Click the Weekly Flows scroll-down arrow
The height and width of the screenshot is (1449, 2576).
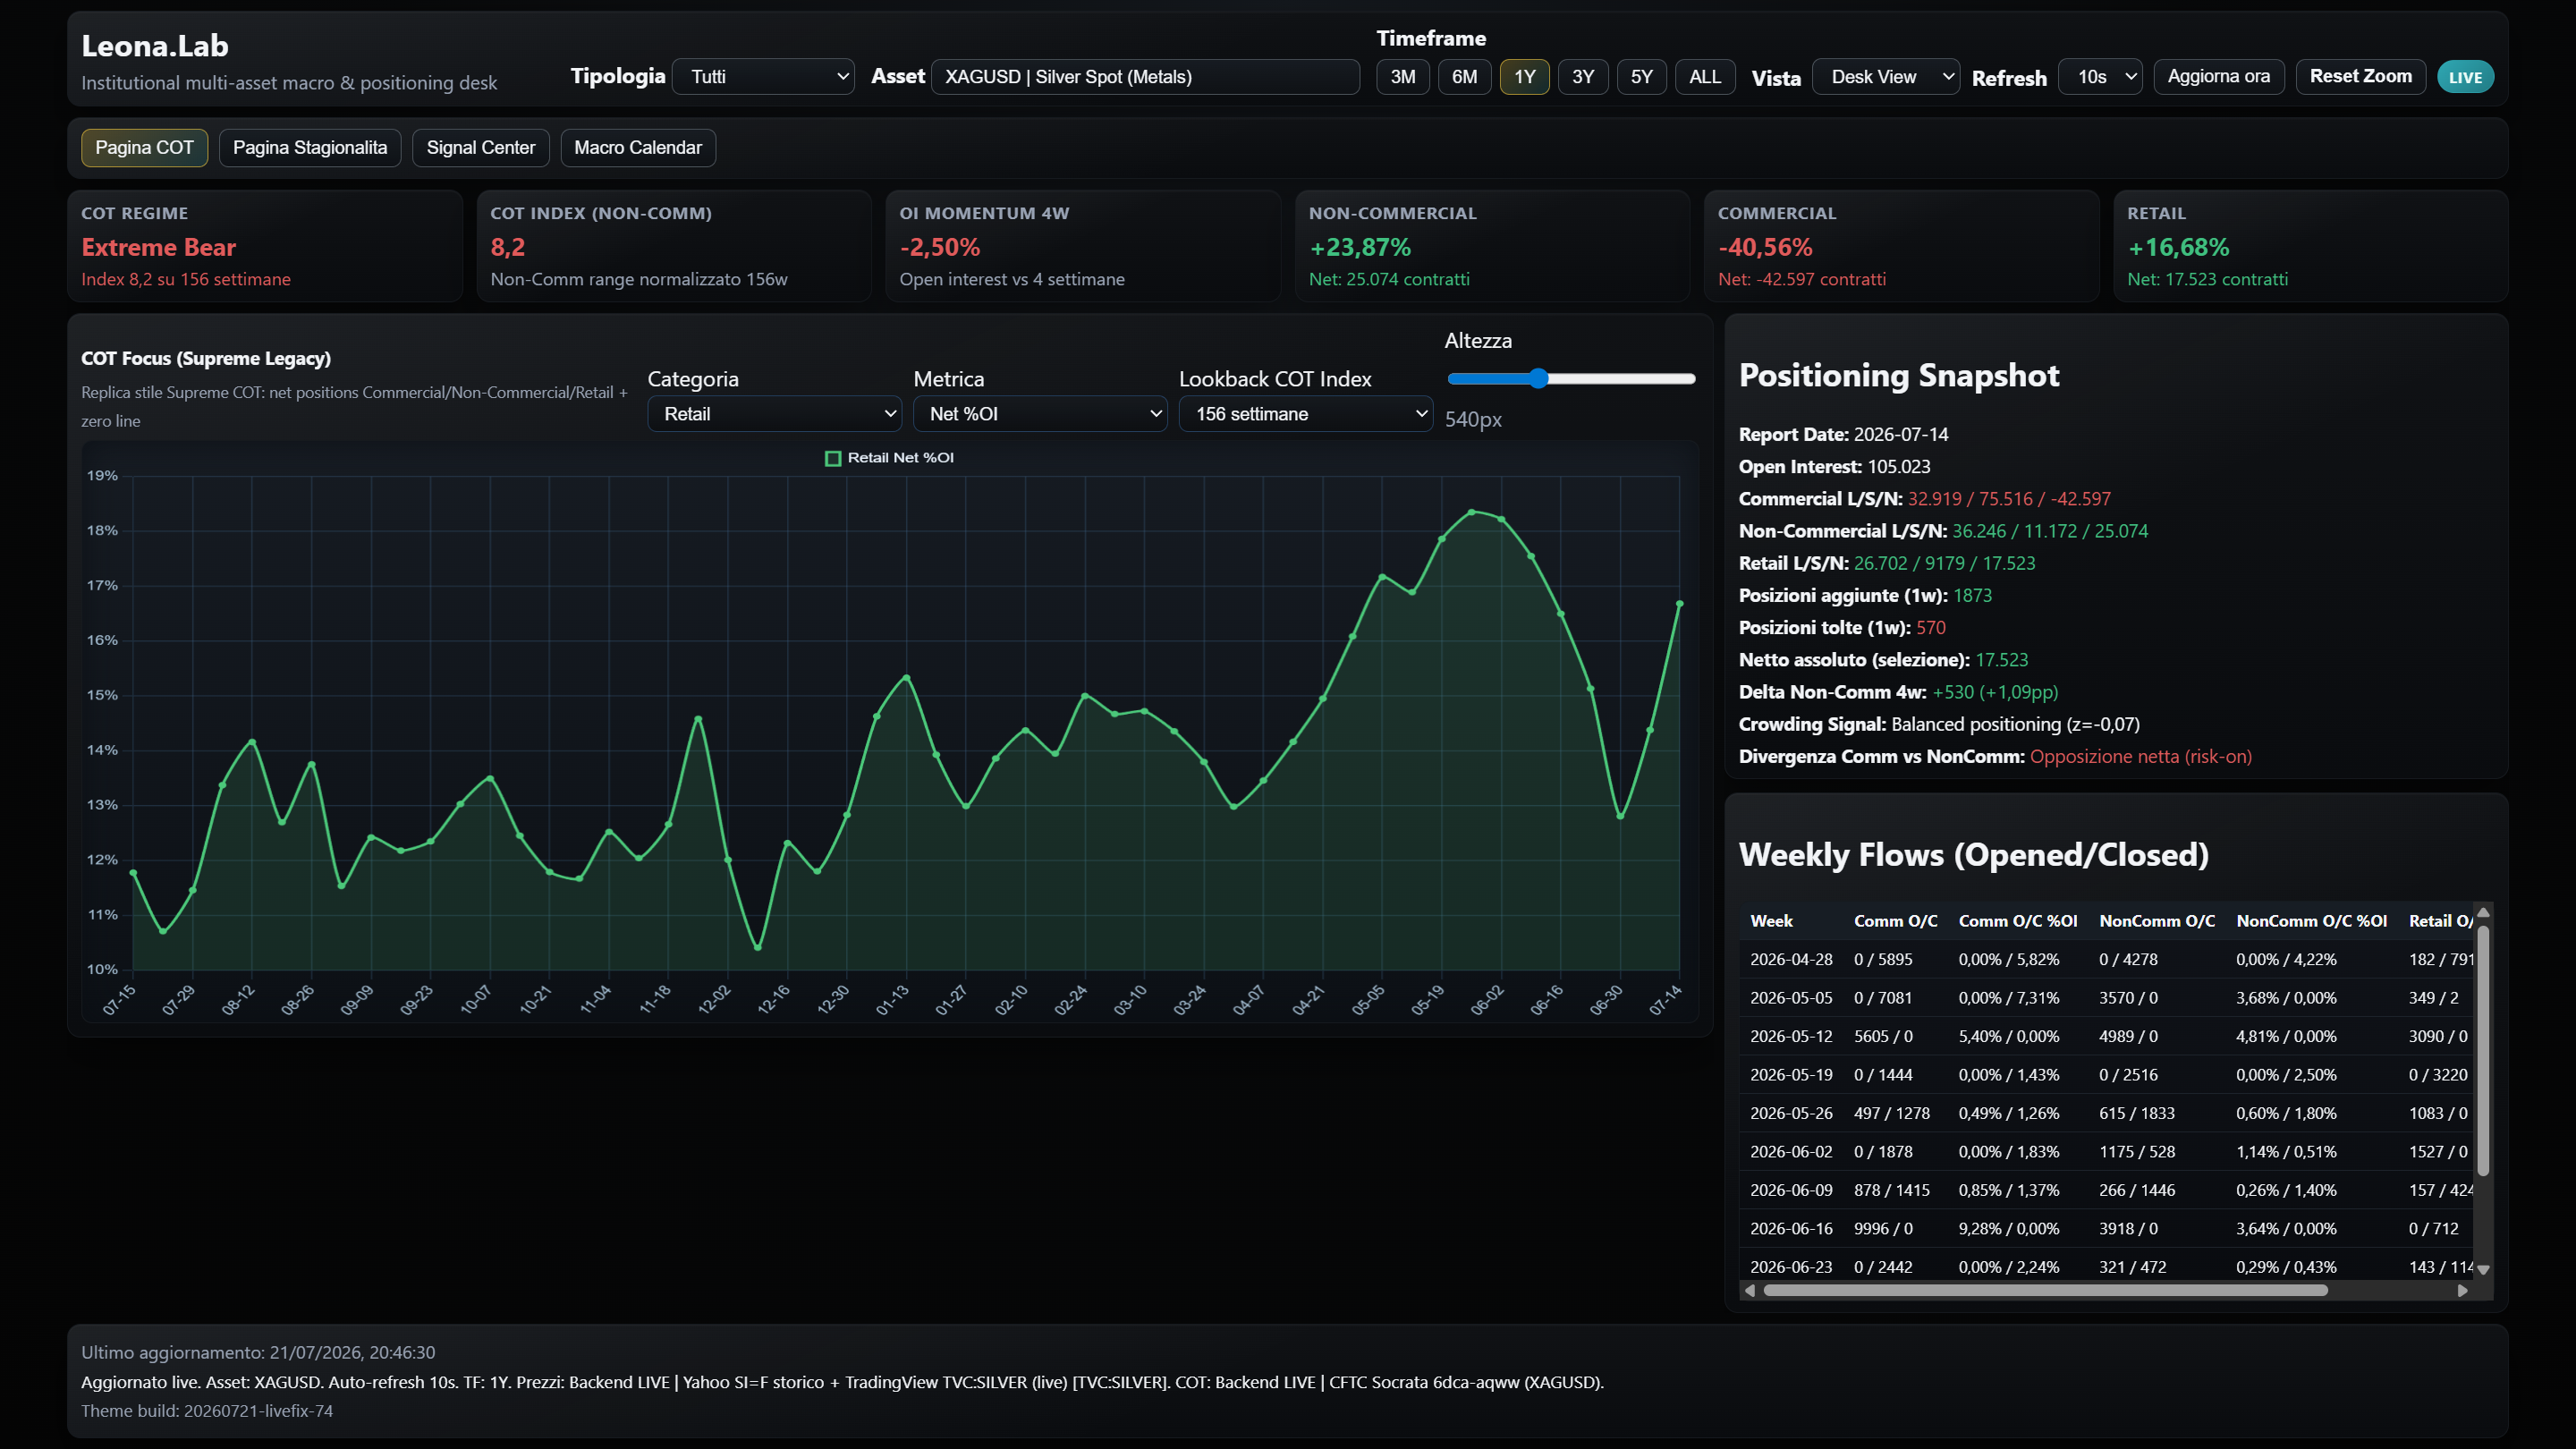[2482, 1269]
